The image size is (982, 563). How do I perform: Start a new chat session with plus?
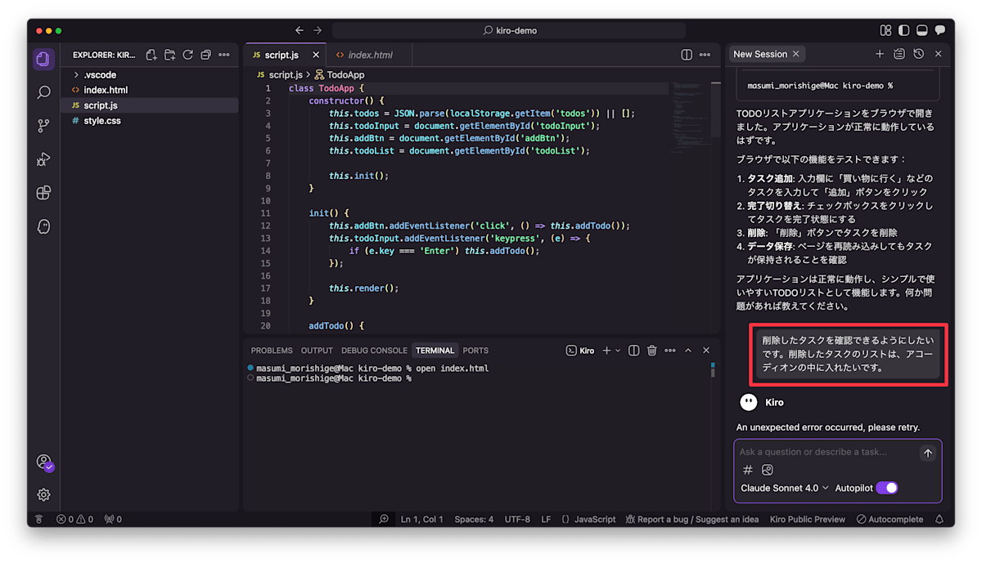tap(880, 54)
